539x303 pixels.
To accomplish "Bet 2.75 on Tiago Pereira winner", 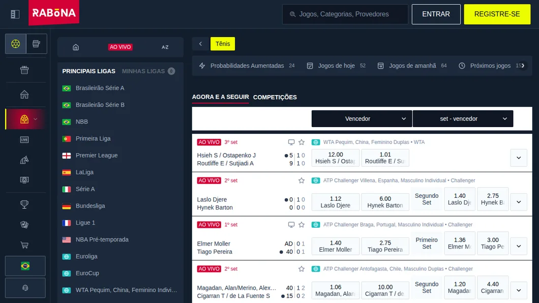I will click(x=385, y=247).
